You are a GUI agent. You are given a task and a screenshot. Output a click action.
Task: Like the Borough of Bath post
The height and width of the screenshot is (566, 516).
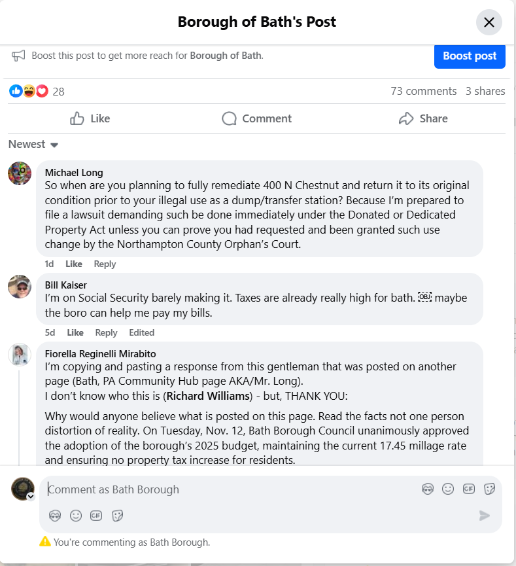click(x=90, y=118)
